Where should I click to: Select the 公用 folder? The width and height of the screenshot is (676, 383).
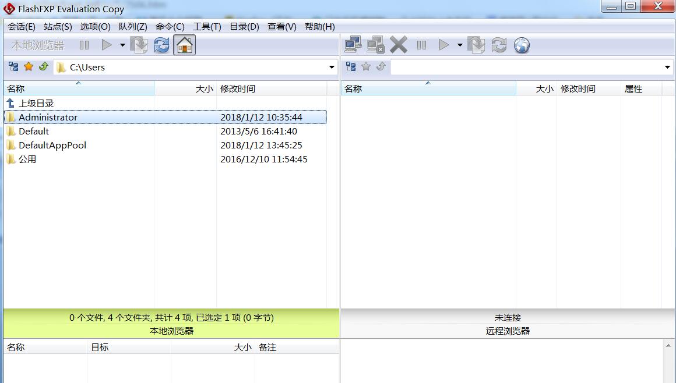(x=165, y=159)
